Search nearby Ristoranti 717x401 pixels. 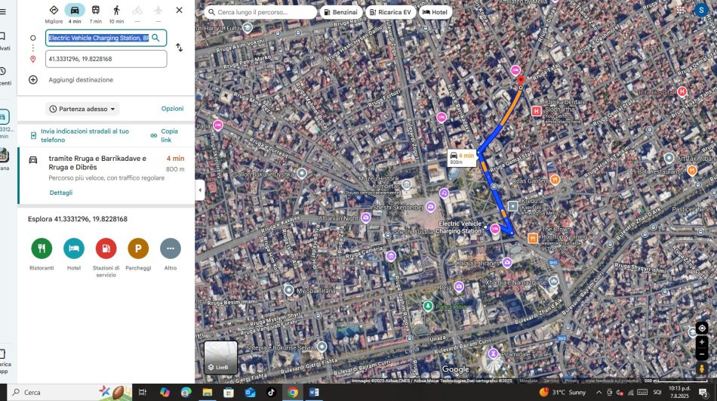pos(42,248)
